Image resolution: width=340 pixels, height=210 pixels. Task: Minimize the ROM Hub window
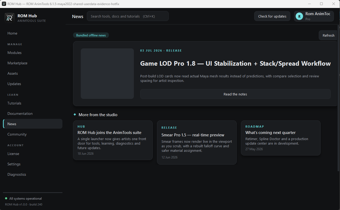[x=309, y=4]
